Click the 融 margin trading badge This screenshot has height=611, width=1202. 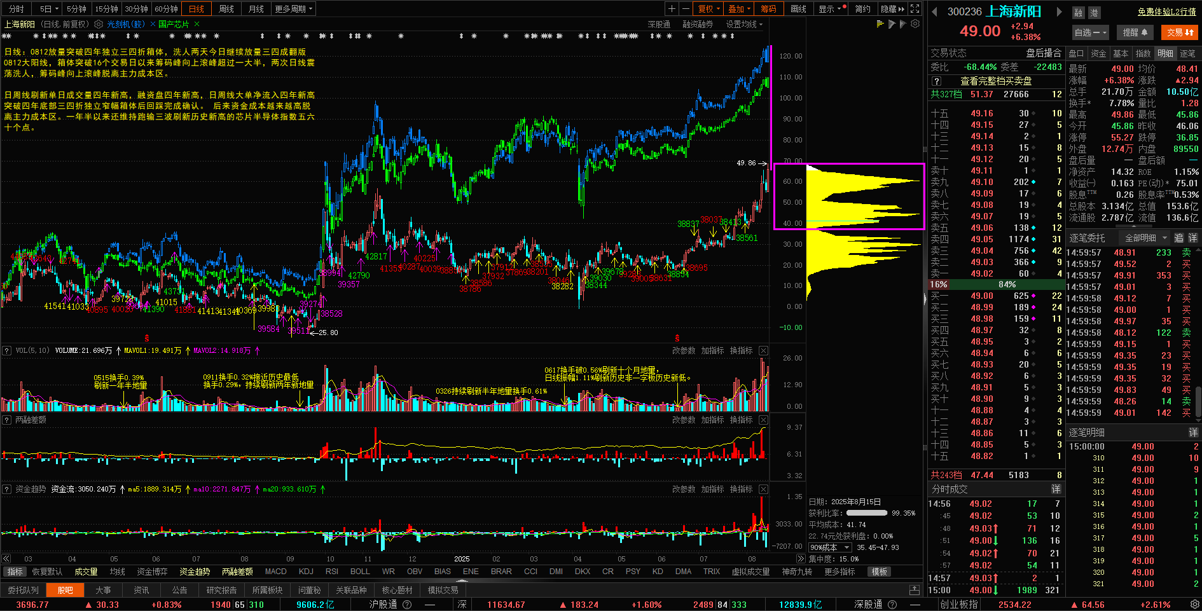click(x=1078, y=13)
